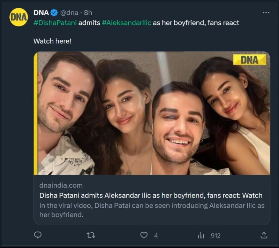
Task: Open the tweet's more options menu
Action: point(266,13)
